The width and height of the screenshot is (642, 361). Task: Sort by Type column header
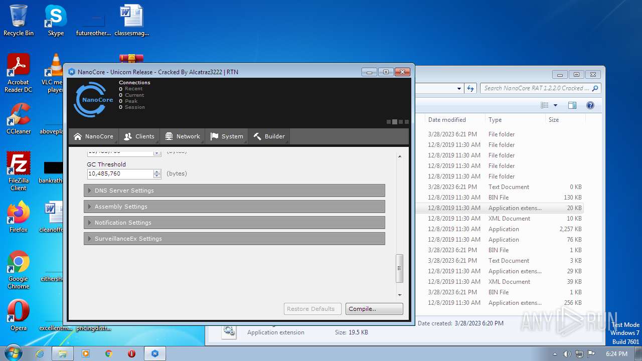pyautogui.click(x=515, y=120)
